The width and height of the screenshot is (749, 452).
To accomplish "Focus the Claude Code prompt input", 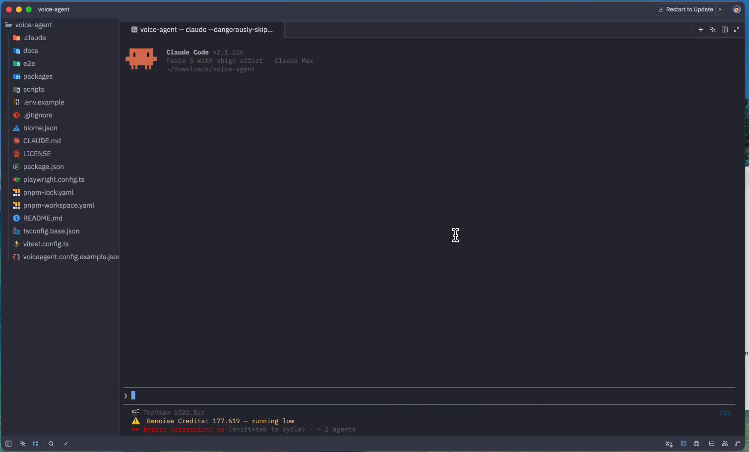I will 429,395.
